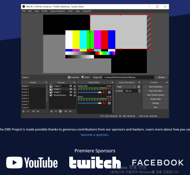Toggle visibility eye for Image 4

(x=71, y=86)
